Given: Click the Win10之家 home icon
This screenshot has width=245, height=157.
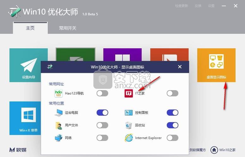Looking at the screenshot, I should pos(214,150).
